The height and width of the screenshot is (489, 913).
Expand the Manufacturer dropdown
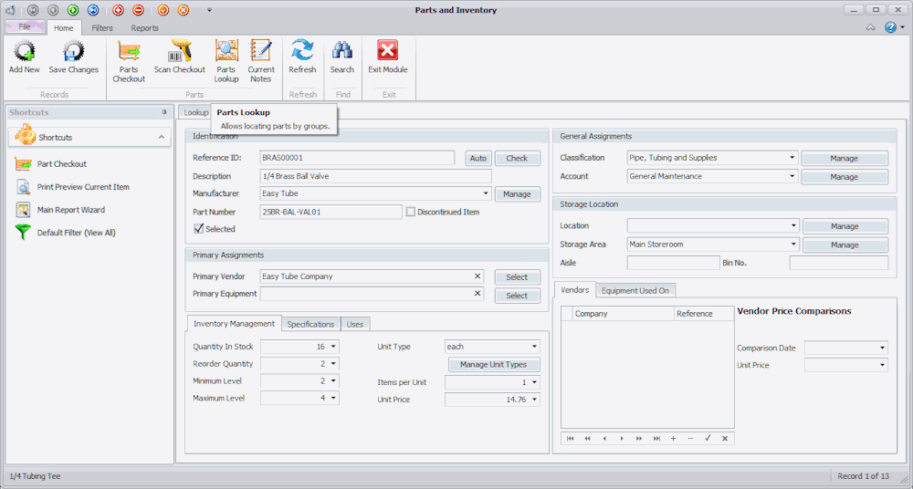click(x=486, y=193)
